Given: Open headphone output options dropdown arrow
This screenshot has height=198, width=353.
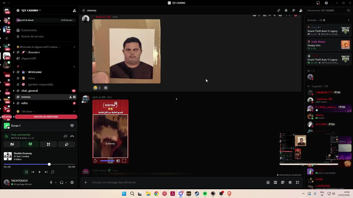Looking at the screenshot, I should (x=66, y=182).
